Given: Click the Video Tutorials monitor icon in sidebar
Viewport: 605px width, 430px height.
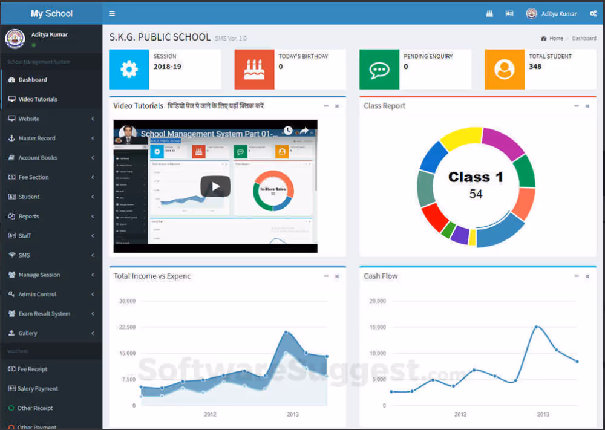Looking at the screenshot, I should click(x=12, y=99).
